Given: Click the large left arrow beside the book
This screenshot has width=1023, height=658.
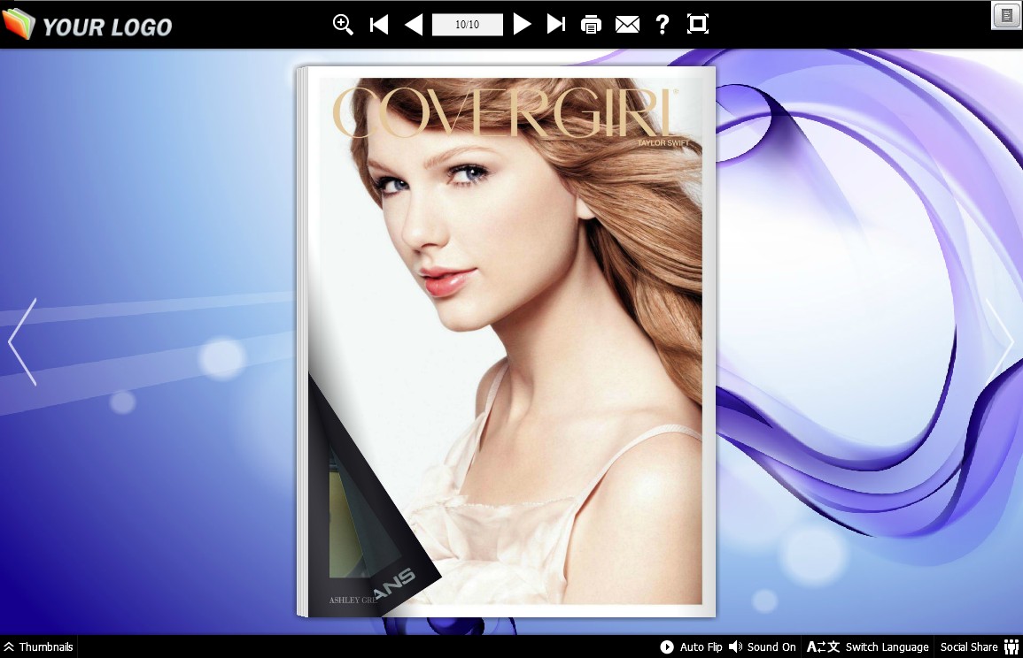Looking at the screenshot, I should pos(22,341).
